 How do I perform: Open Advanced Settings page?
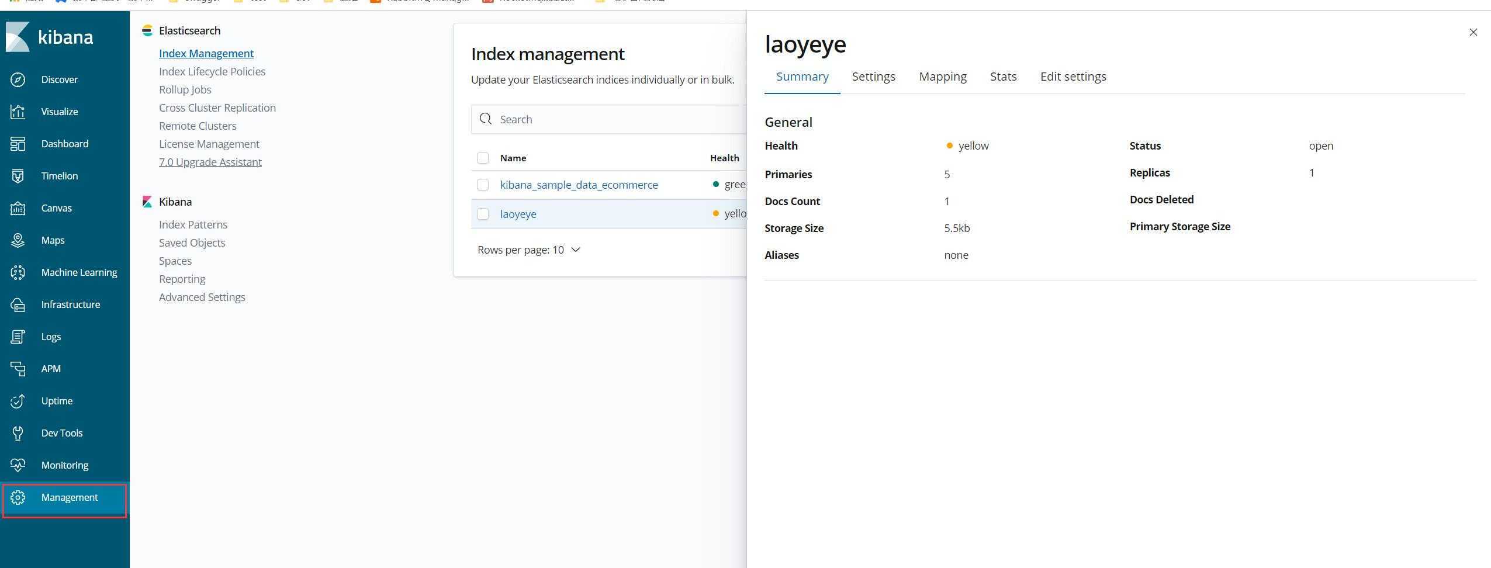pyautogui.click(x=202, y=297)
